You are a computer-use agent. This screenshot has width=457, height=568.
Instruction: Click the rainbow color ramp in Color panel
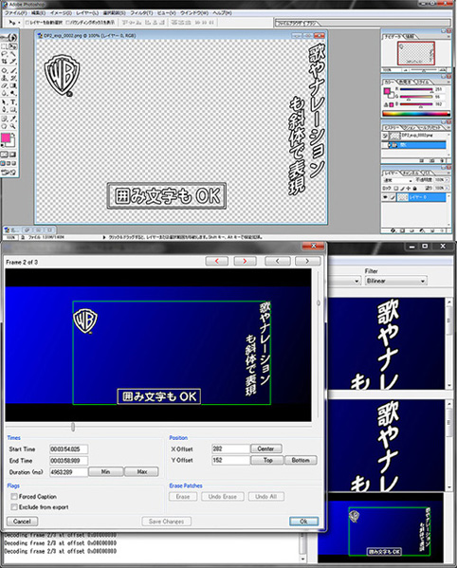tap(416, 114)
